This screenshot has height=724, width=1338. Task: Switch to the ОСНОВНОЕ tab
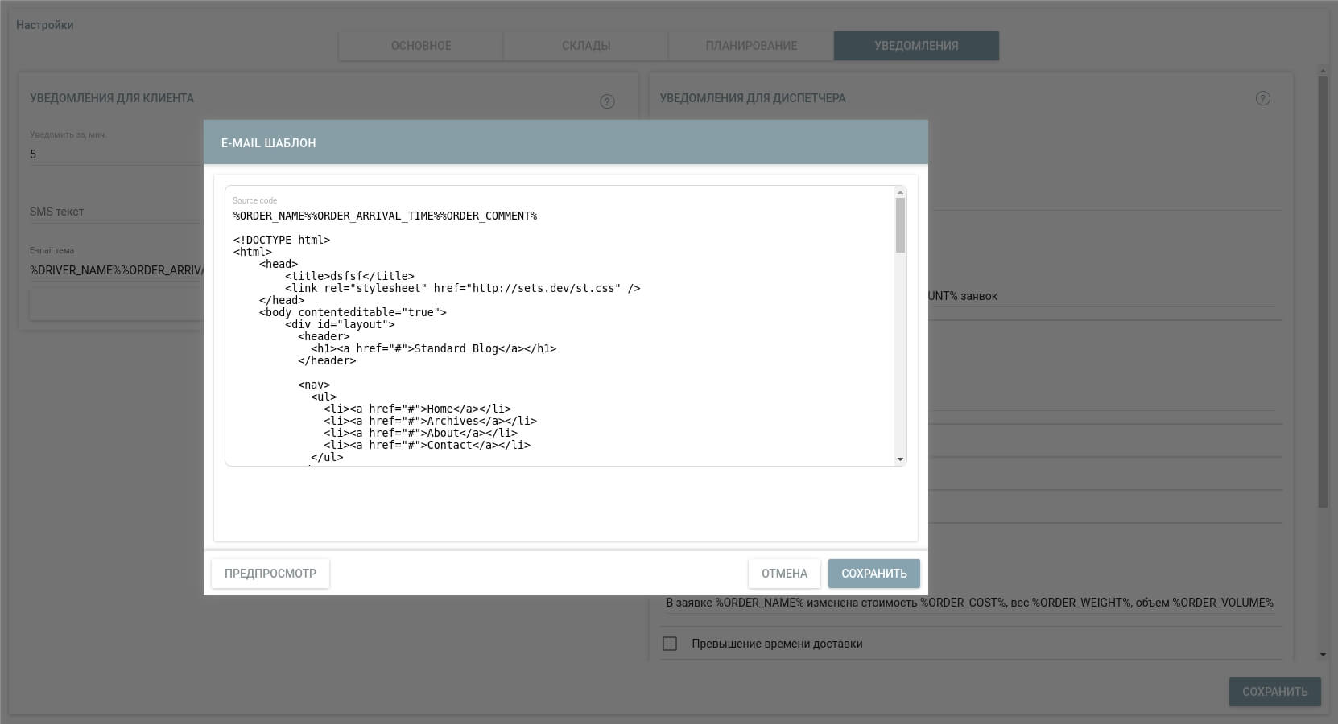click(x=421, y=46)
